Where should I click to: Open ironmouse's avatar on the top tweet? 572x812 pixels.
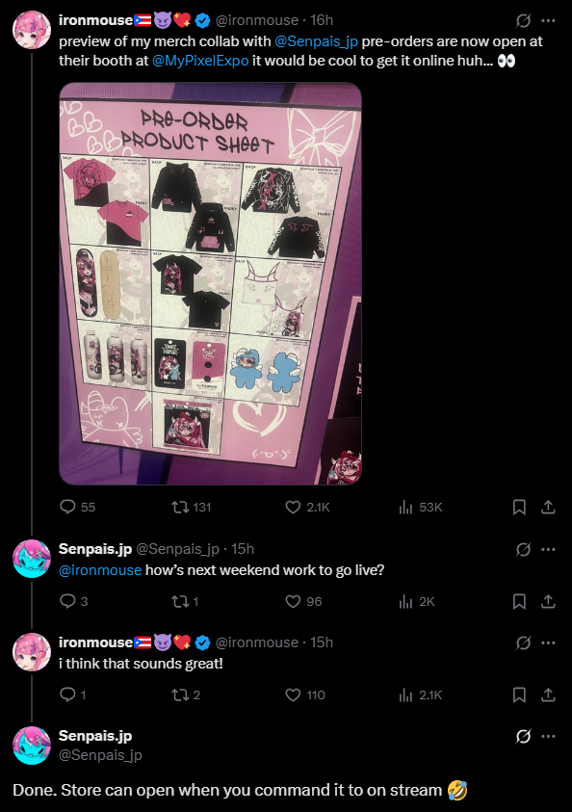pyautogui.click(x=32, y=30)
